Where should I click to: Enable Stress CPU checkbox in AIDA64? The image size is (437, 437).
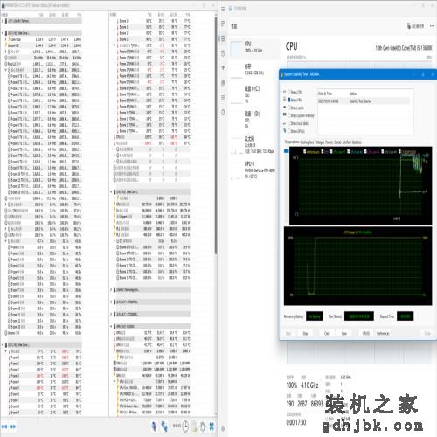[289, 92]
